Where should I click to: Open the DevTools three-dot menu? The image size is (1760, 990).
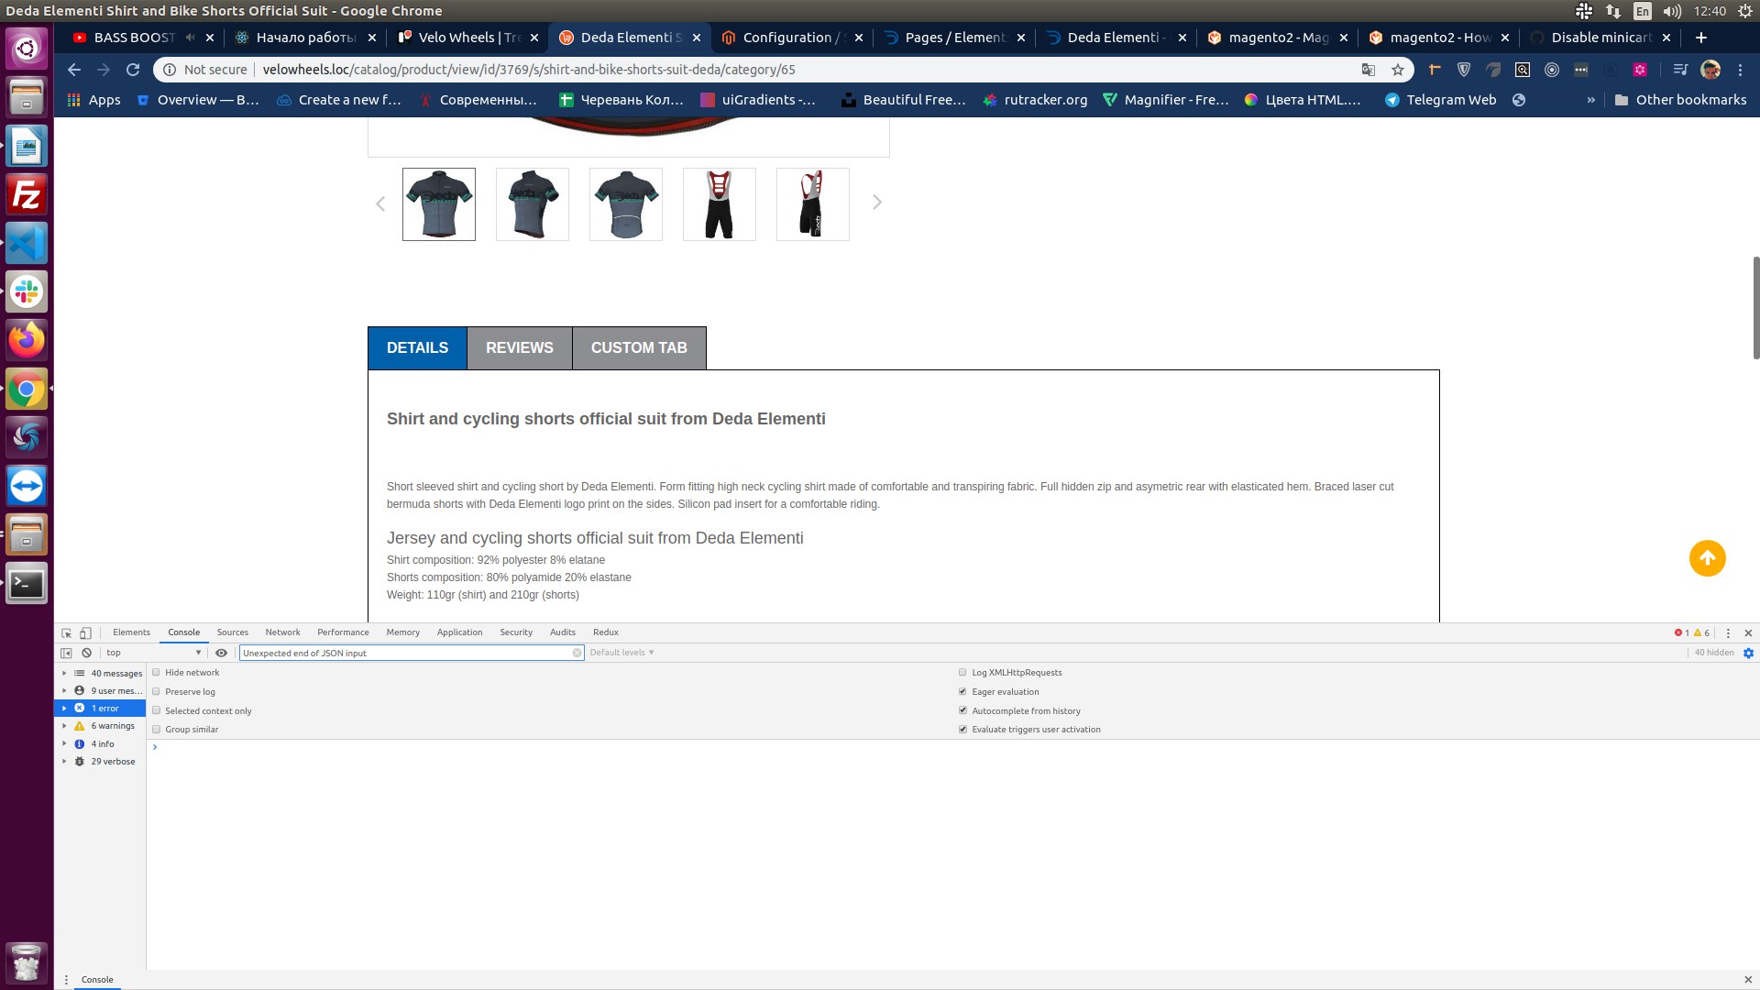pos(1728,632)
